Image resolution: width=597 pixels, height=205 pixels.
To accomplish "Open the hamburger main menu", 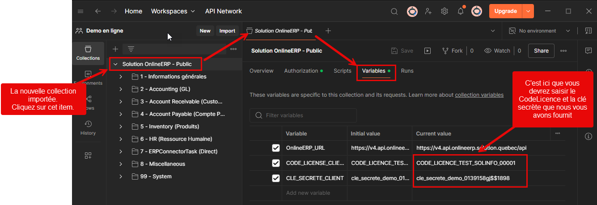I will [x=80, y=11].
